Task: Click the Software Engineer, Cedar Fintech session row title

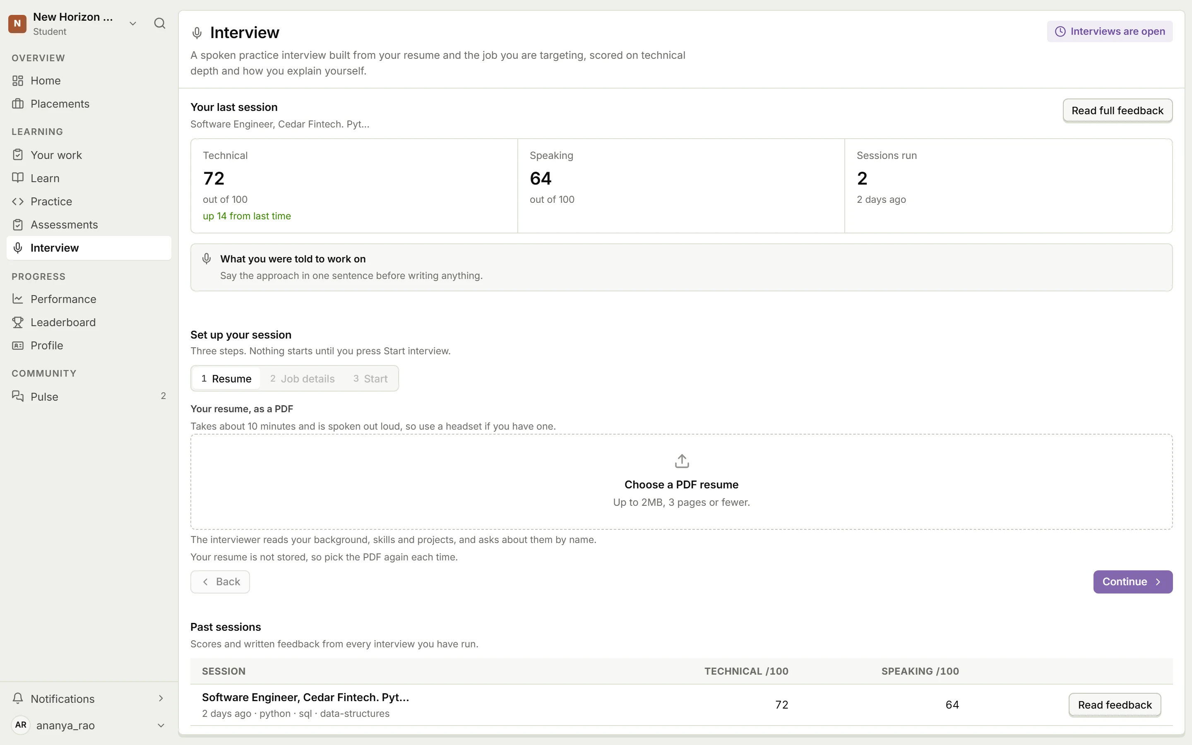Action: [305, 697]
